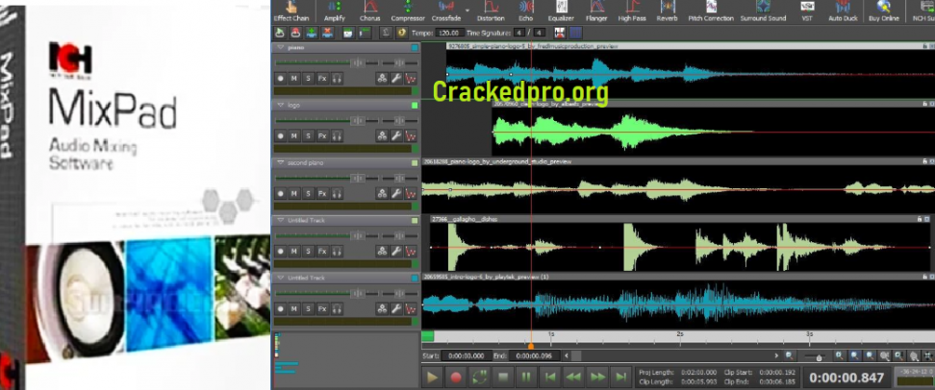Adjust the timeline zoom slider

[x=817, y=356]
